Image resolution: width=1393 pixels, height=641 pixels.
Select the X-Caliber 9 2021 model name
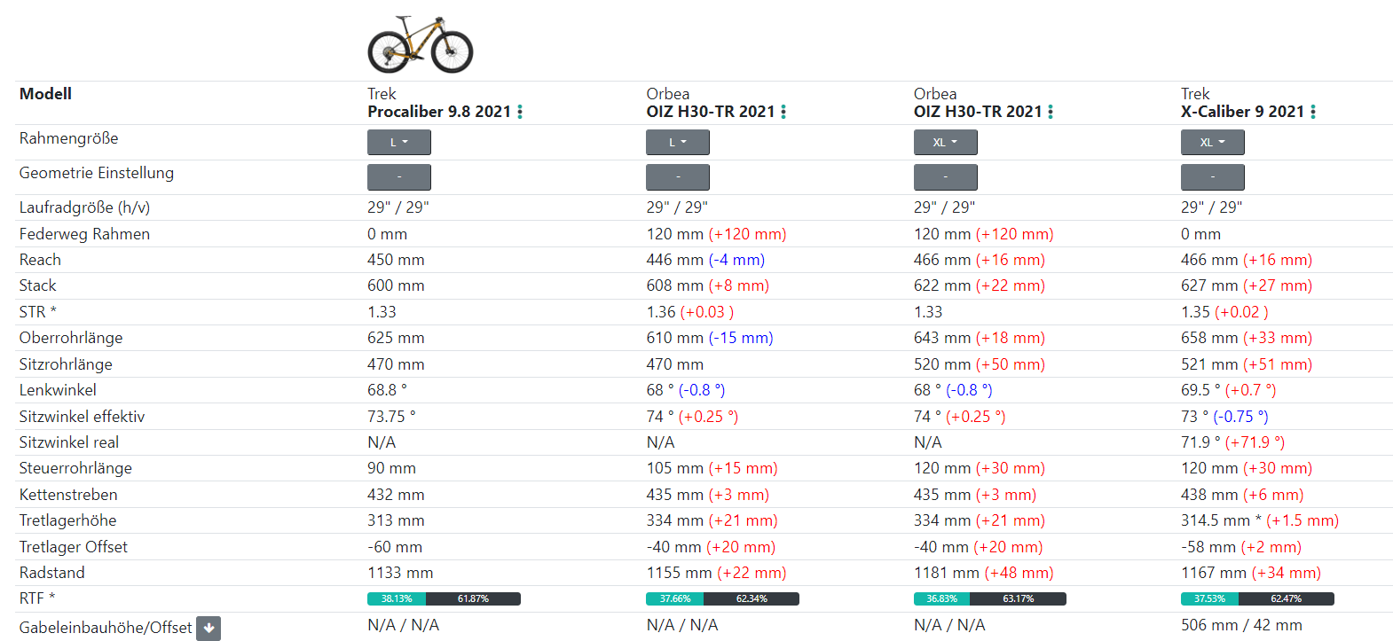tap(1242, 112)
